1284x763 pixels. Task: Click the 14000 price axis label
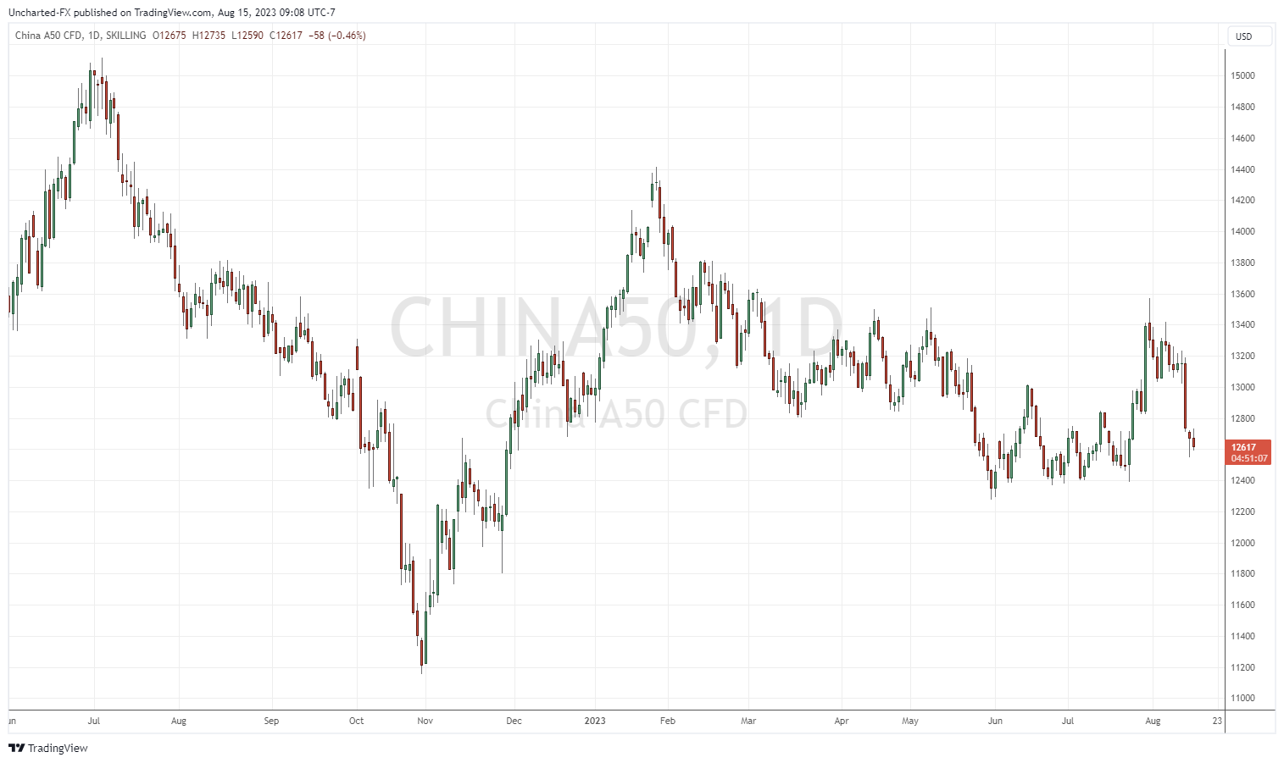pyautogui.click(x=1242, y=231)
